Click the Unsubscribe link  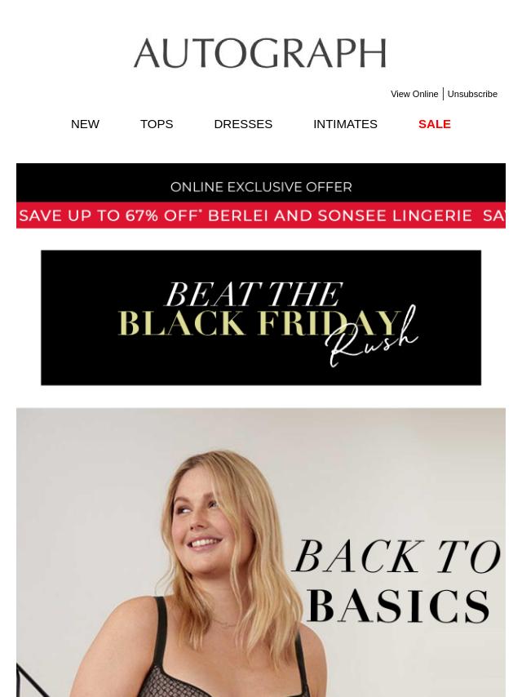click(472, 94)
